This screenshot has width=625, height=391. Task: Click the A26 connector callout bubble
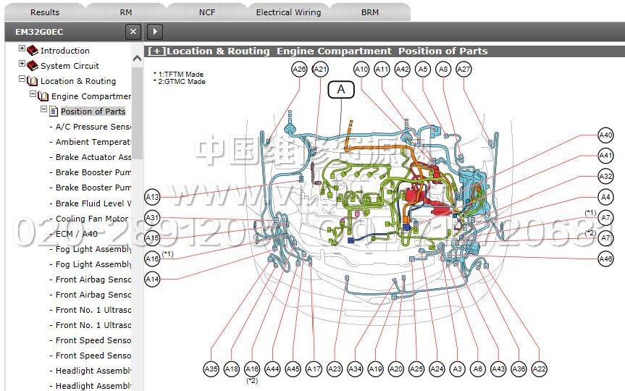(x=299, y=70)
